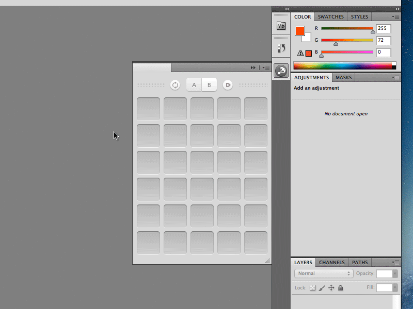Open the History panel icon in dock
The height and width of the screenshot is (309, 413).
tap(281, 48)
